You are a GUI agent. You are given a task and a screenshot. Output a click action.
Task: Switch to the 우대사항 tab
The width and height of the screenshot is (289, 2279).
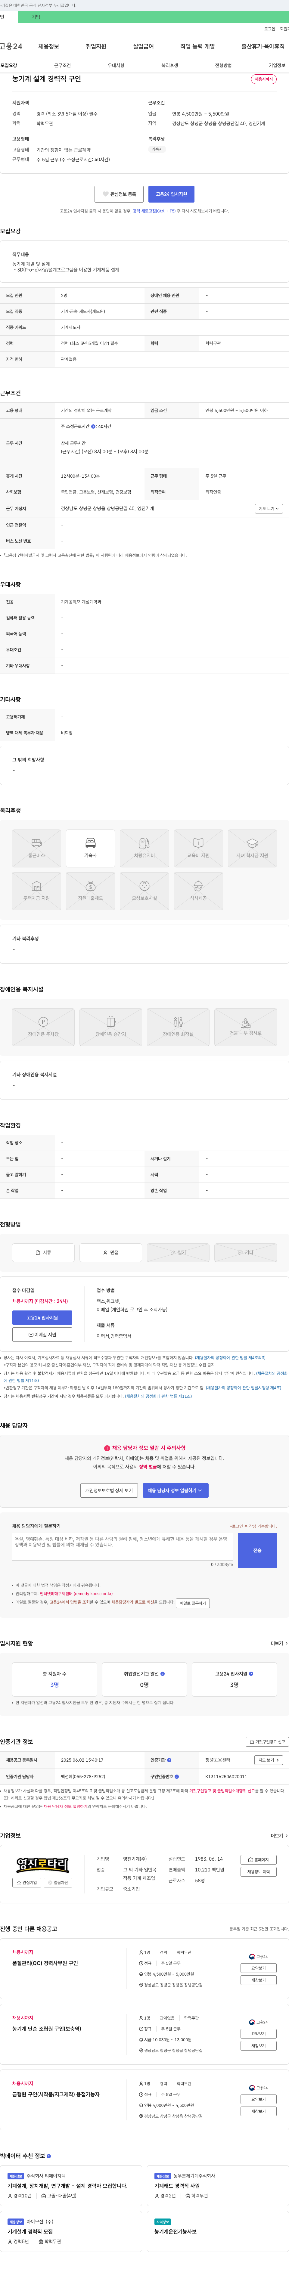tap(116, 66)
